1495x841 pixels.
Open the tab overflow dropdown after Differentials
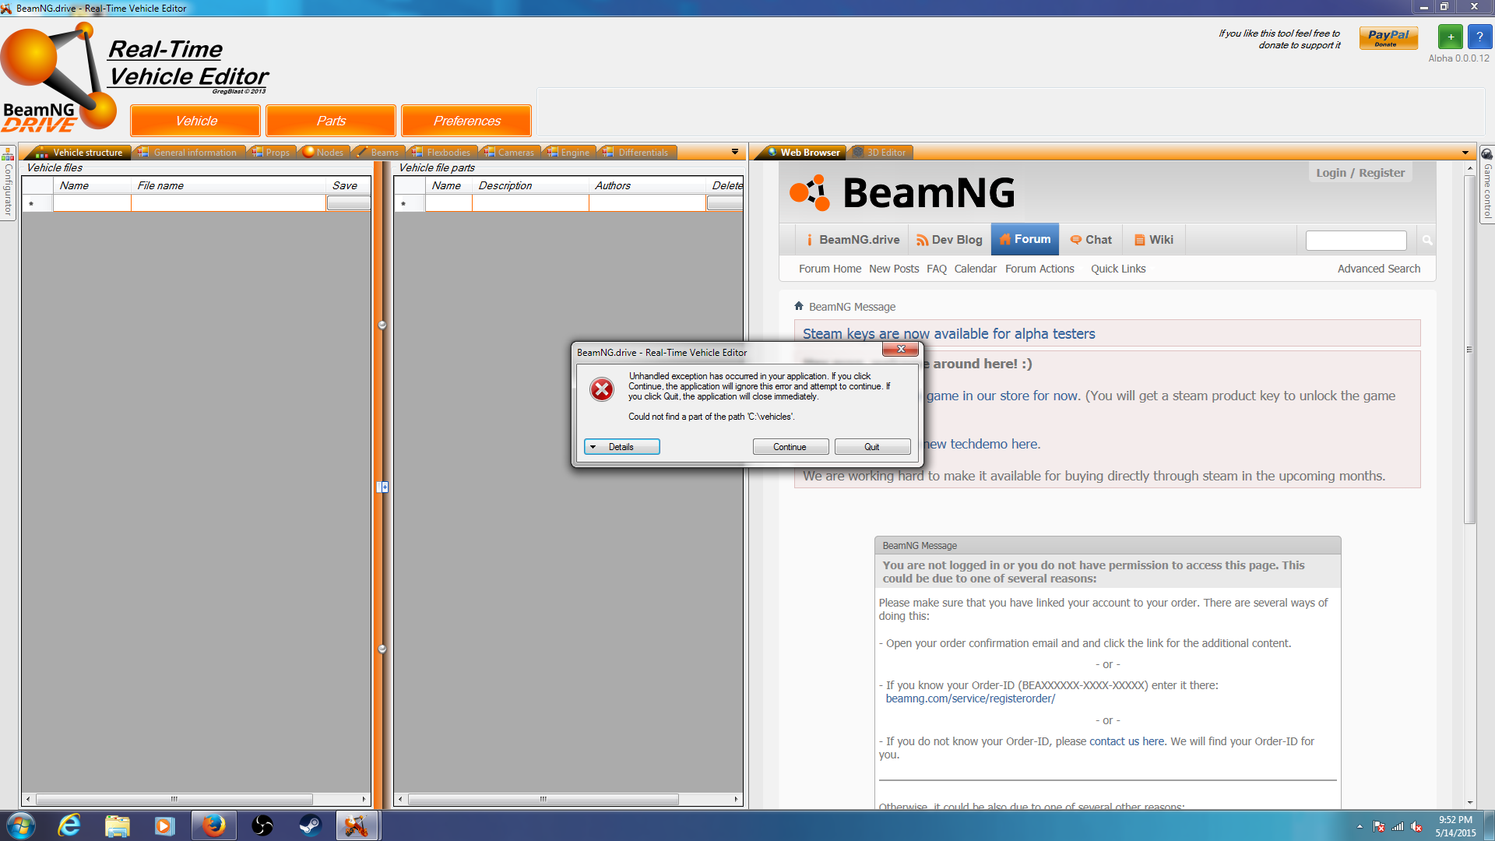point(734,152)
